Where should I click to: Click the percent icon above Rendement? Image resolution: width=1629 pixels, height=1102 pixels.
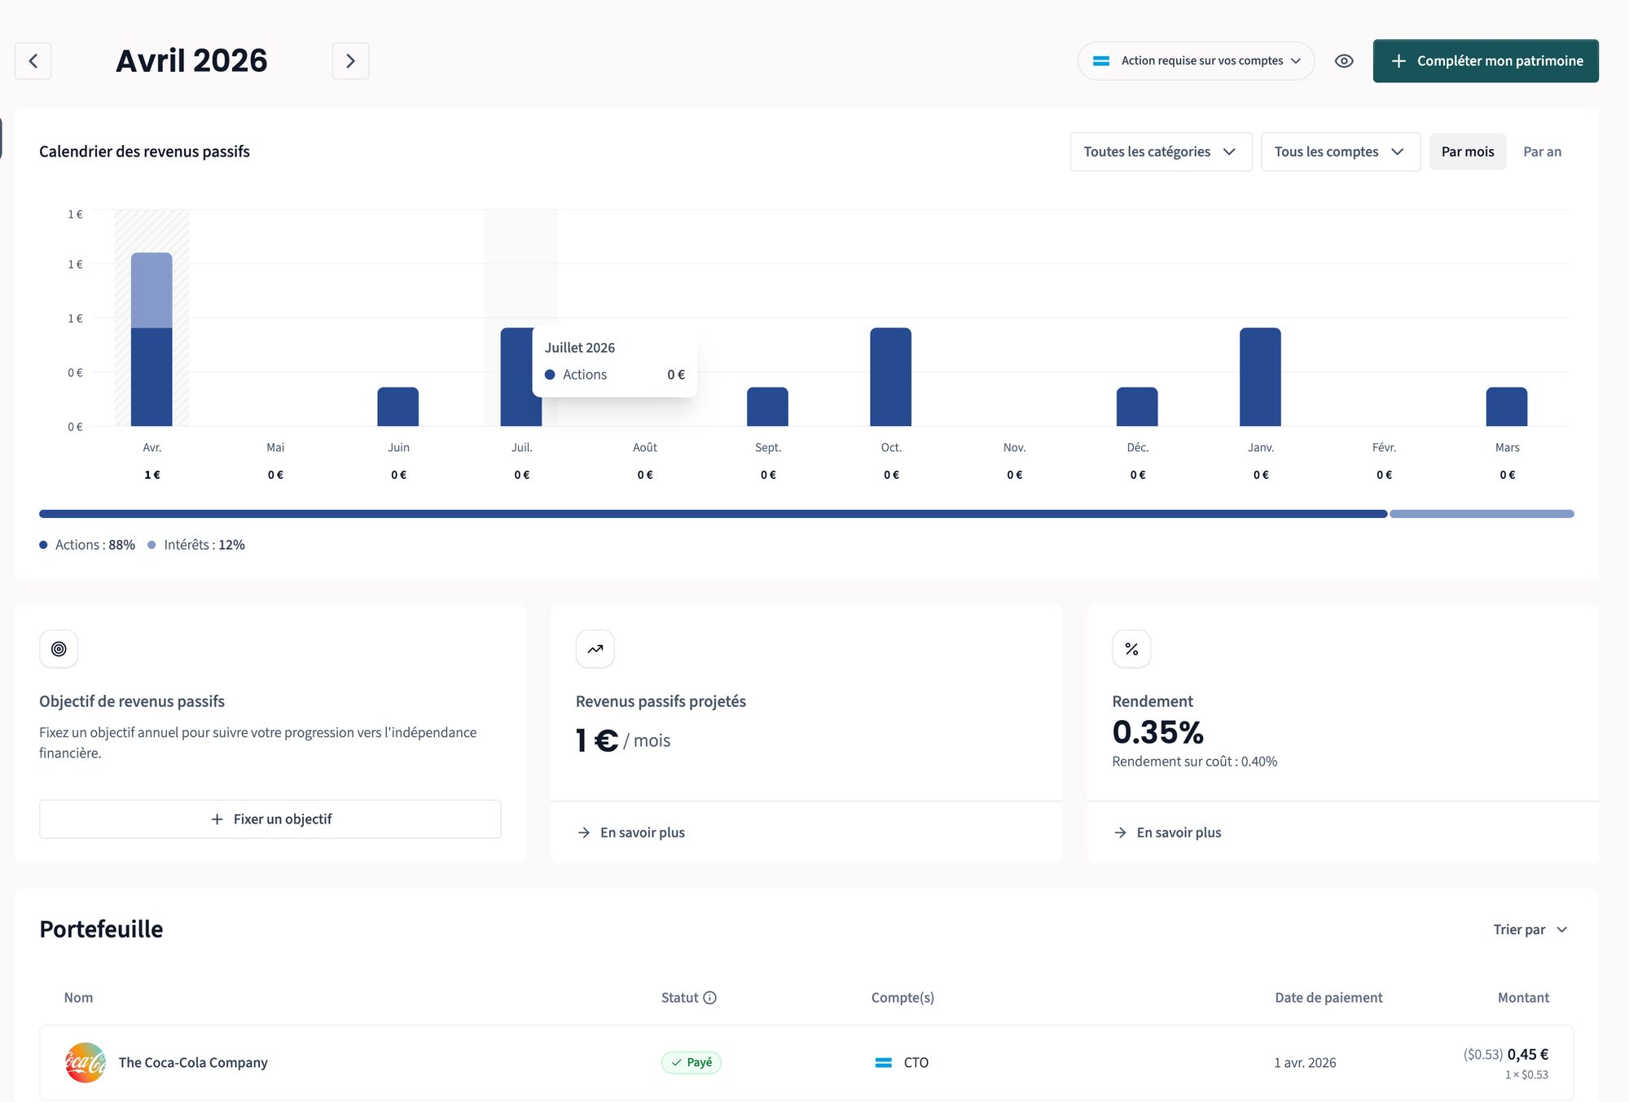(1131, 649)
